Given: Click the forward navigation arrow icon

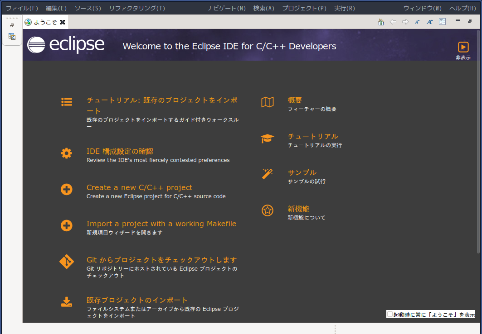Looking at the screenshot, I should tap(405, 22).
